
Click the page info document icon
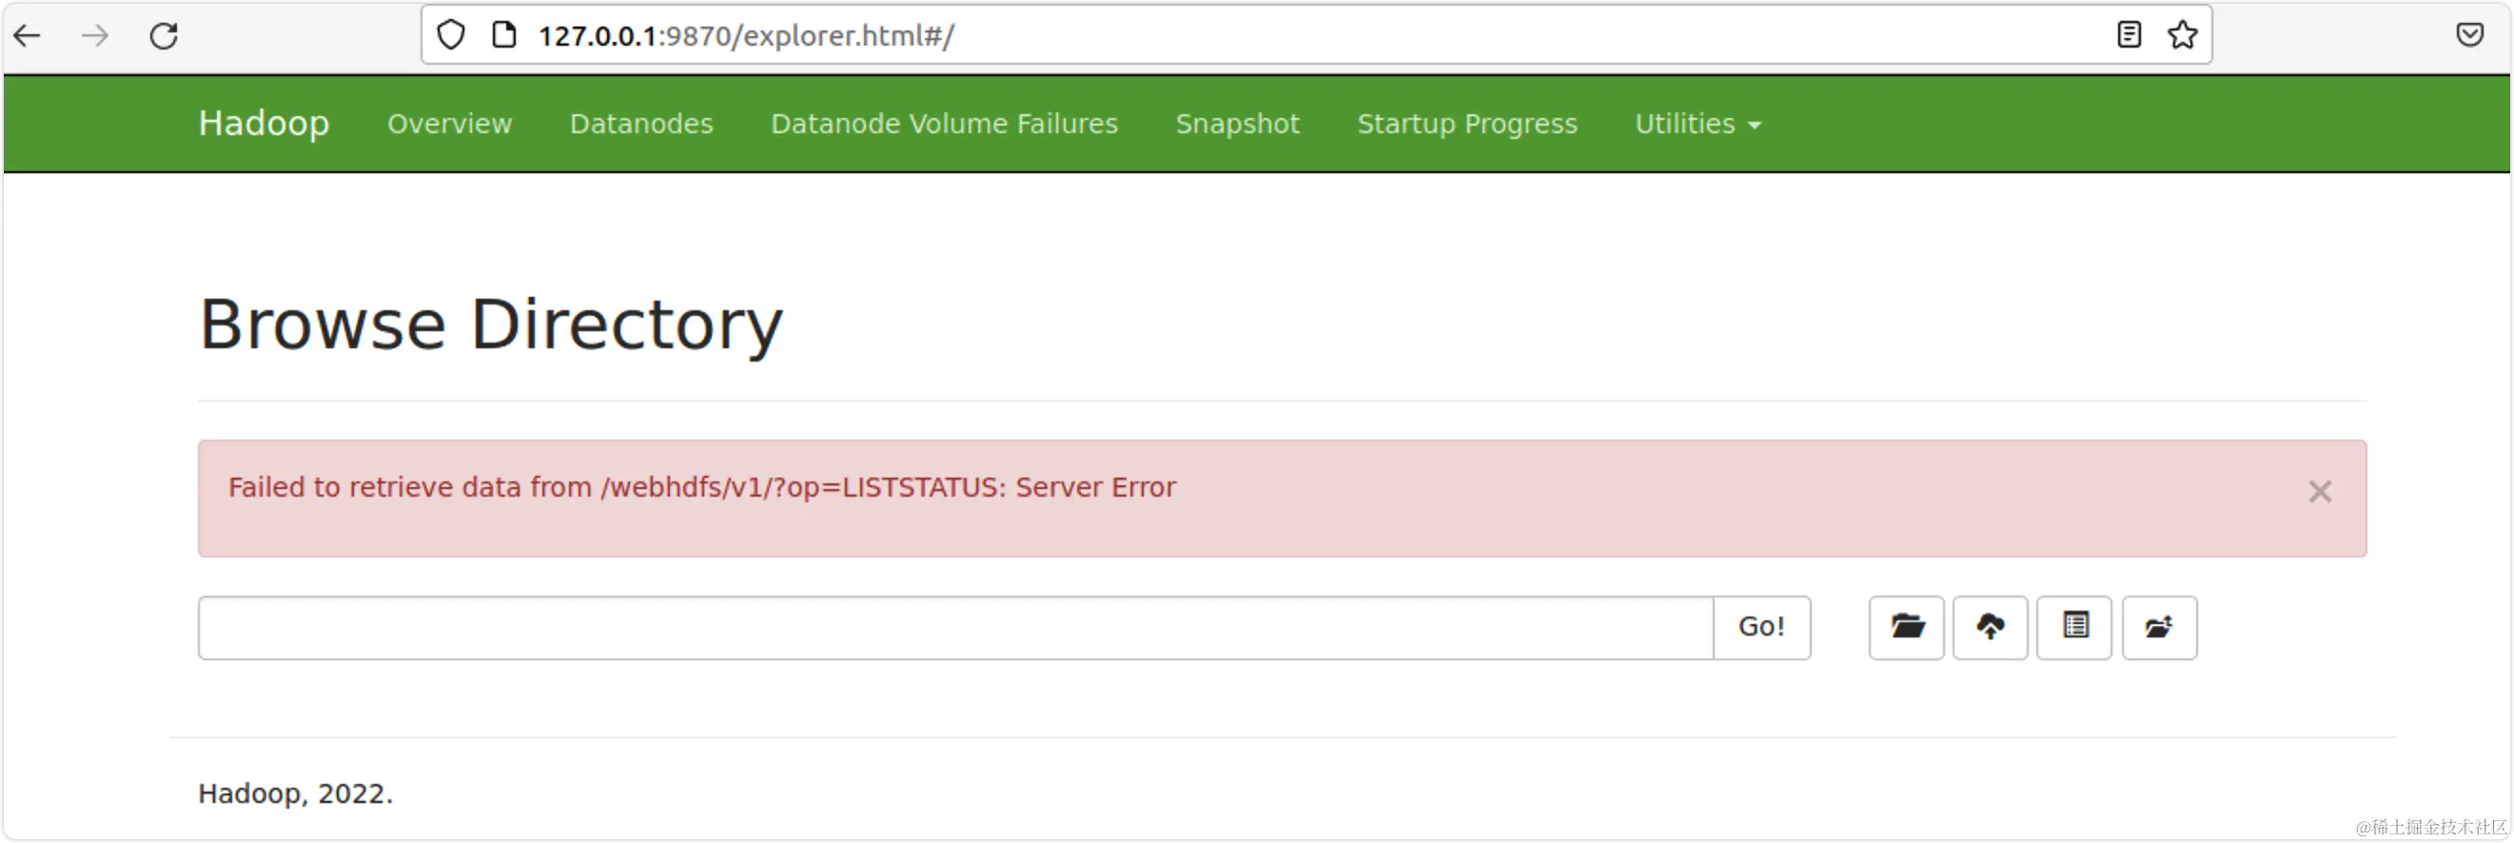click(x=503, y=35)
